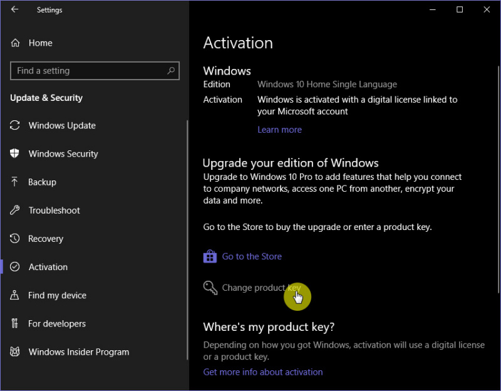Click the Store shopping bag icon
Image resolution: width=501 pixels, height=391 pixels.
210,256
